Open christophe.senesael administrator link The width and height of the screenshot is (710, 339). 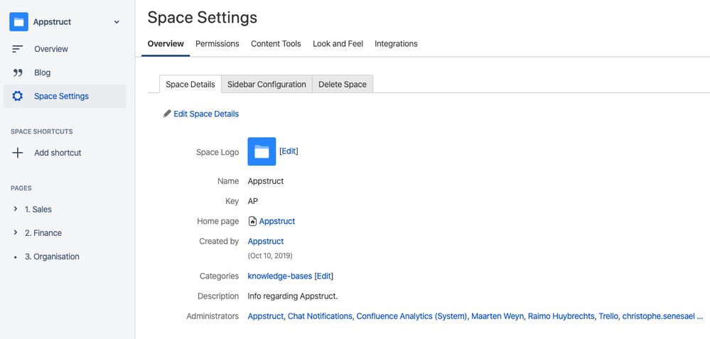point(658,316)
